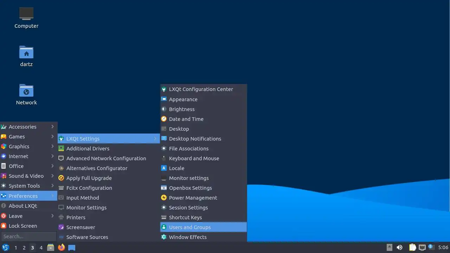The width and height of the screenshot is (450, 253).
Task: Click the Power Management lightning icon
Action: coord(164,198)
